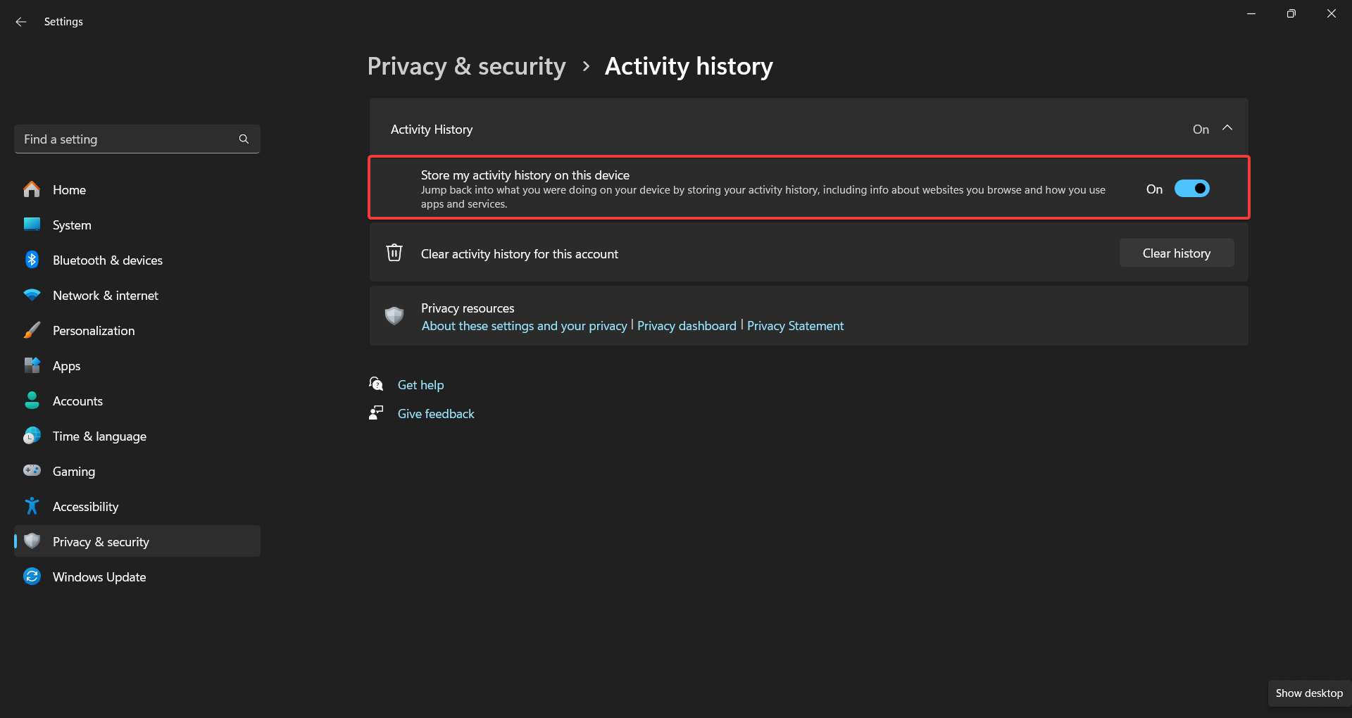
Task: Click the search magnifier icon
Action: (x=244, y=139)
